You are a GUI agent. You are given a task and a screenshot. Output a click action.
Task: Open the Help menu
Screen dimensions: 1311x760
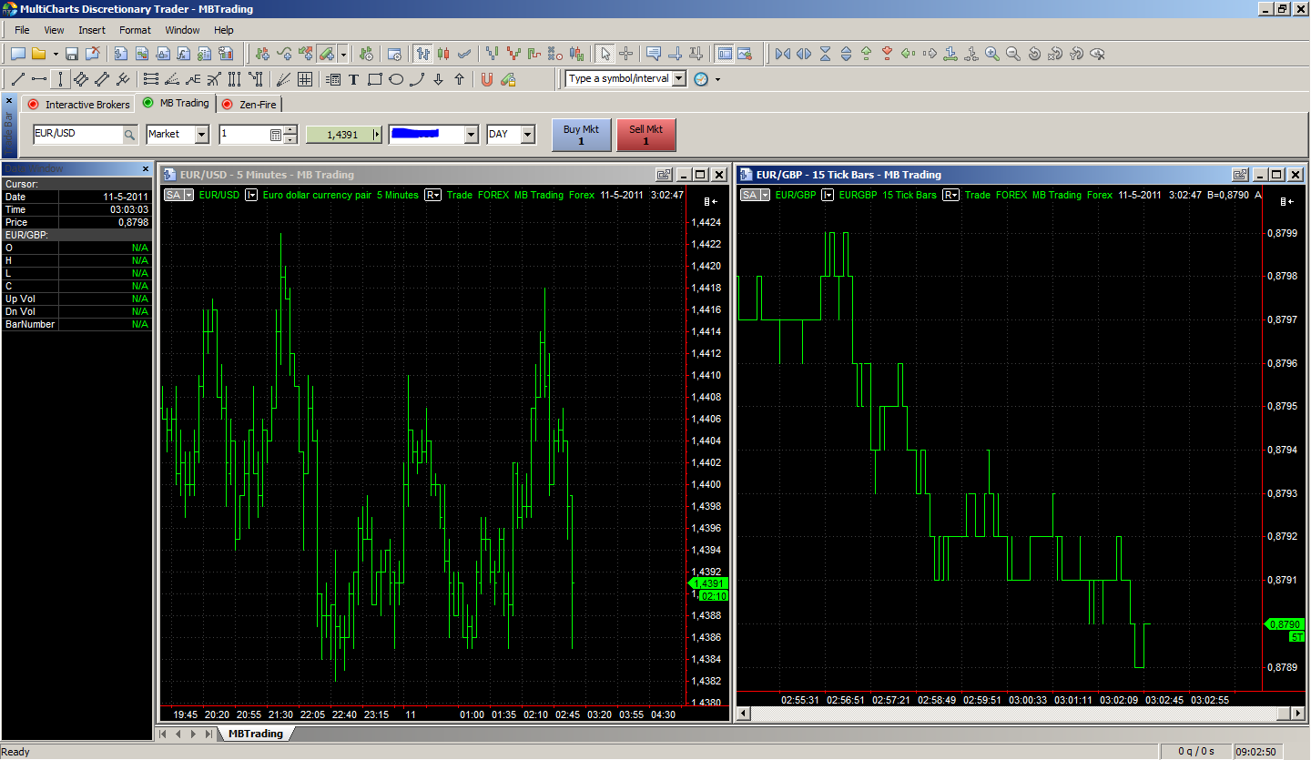pos(223,30)
